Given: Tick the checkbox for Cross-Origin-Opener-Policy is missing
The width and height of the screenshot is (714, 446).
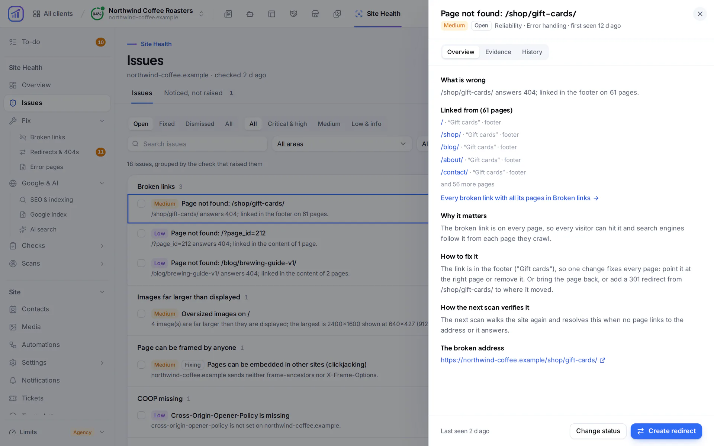Looking at the screenshot, I should 141,415.
